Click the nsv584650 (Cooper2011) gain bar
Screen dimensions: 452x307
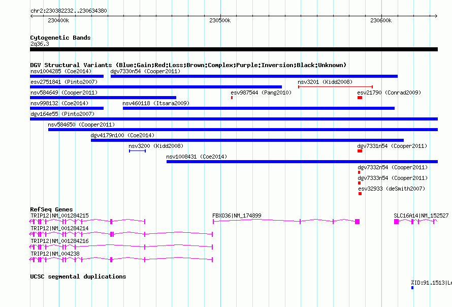pyautogui.click(x=243, y=130)
